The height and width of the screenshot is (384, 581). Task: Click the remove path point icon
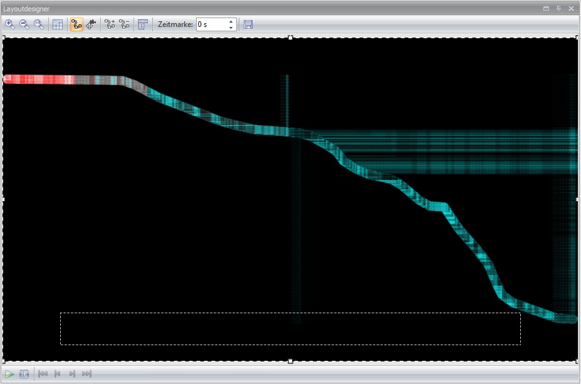(124, 24)
